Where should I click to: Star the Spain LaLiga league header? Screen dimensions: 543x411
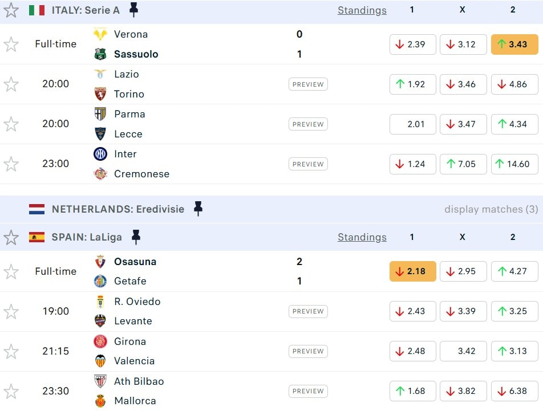click(x=11, y=237)
